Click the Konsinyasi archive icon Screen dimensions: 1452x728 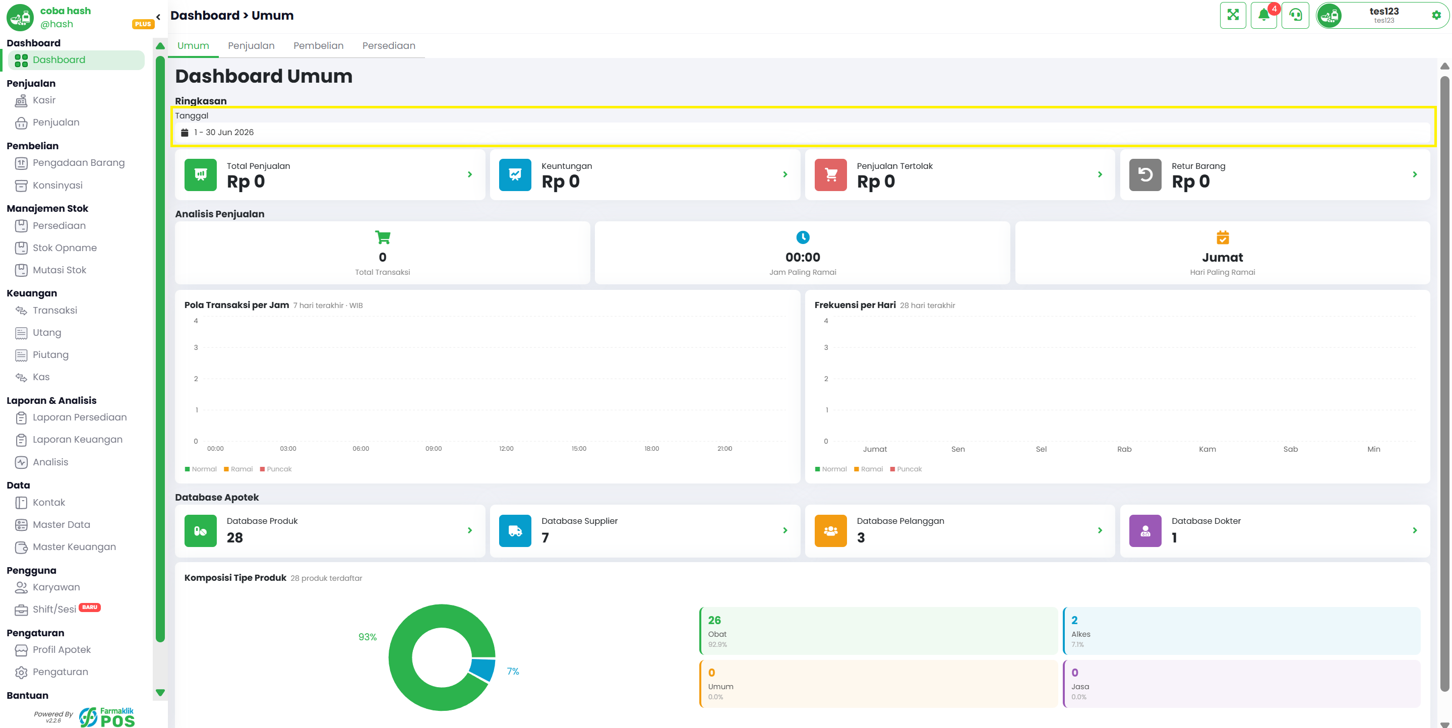tap(21, 186)
